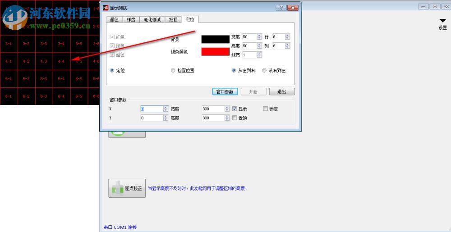Click the 线宽 input field
The image size is (451, 232).
(250, 55)
